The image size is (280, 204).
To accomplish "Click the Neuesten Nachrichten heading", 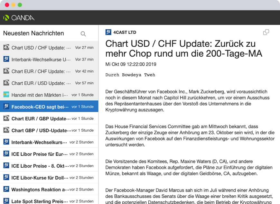I will [x=33, y=33].
